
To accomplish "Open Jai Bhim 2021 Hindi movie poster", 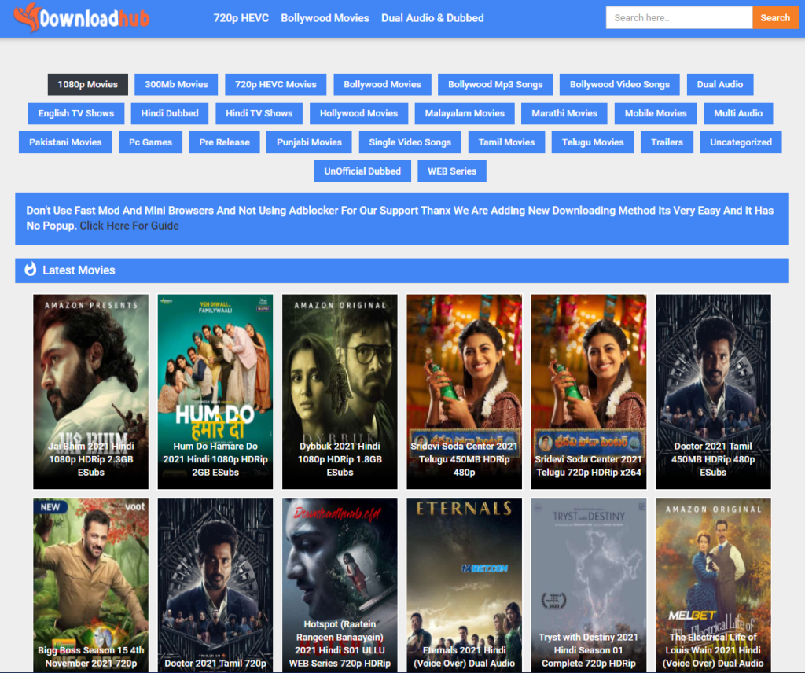I will coord(91,392).
